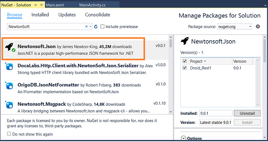268x142 pixels.
Task: Click rocket icon in package details pane
Action: pos(184,41)
